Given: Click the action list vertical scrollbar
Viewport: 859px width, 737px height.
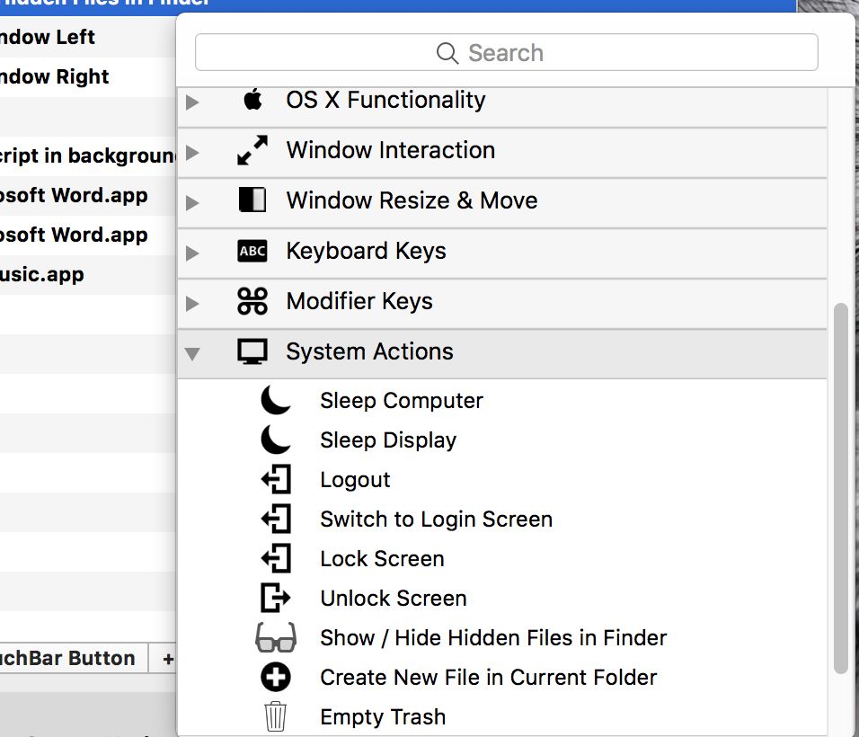Looking at the screenshot, I should click(841, 485).
